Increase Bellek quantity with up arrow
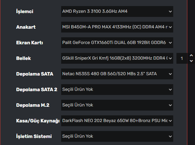This screenshot has height=145, width=195. coord(191,55)
